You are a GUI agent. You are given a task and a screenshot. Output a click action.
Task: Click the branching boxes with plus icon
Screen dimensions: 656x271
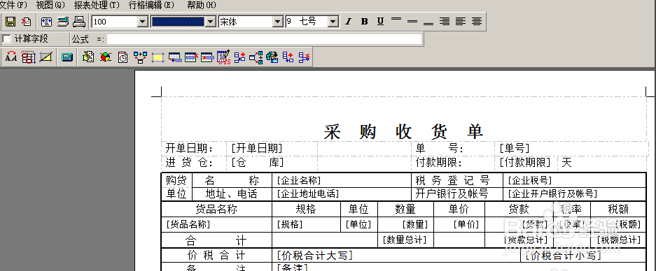coord(256,57)
